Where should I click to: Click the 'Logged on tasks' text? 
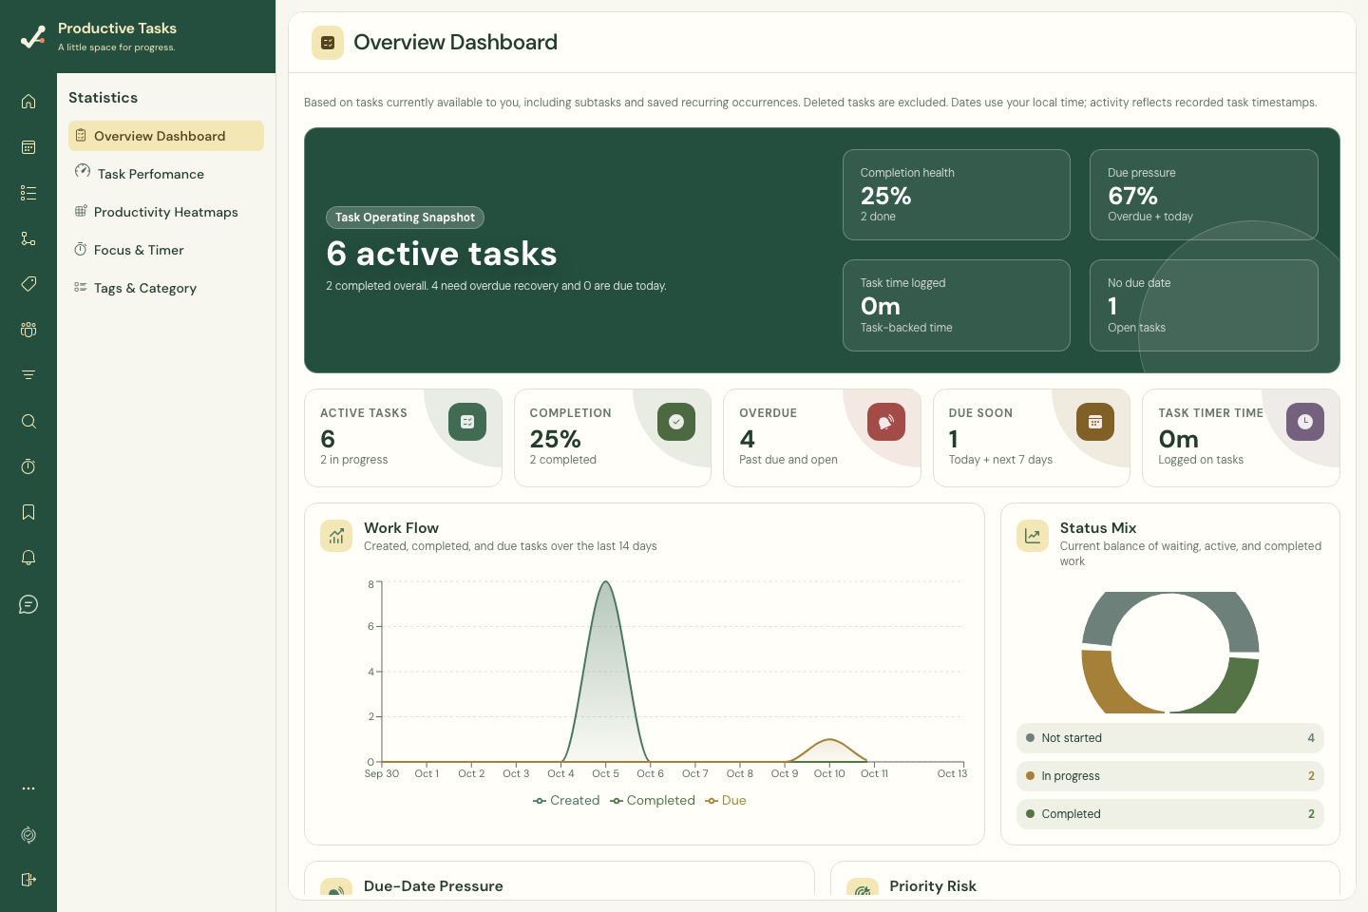[1201, 460]
